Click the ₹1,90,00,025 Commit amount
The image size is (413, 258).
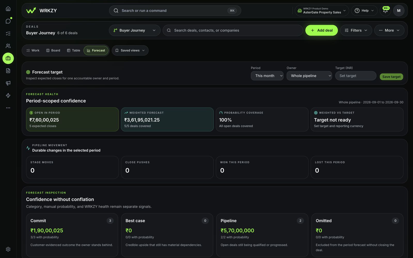47,231
